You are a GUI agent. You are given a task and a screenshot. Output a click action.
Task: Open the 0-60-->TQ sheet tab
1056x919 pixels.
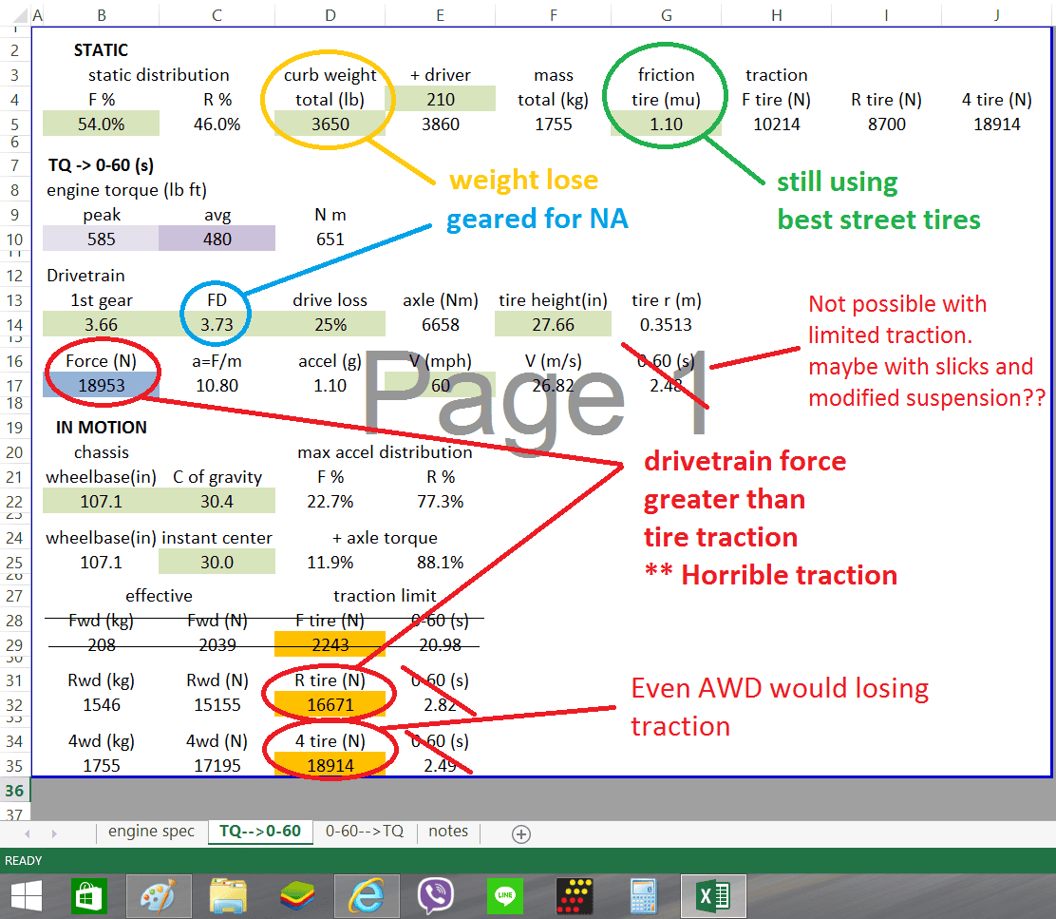click(365, 832)
